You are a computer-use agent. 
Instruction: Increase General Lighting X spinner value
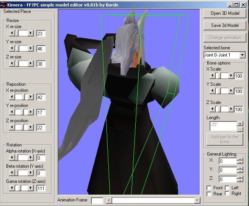pyautogui.click(x=240, y=159)
